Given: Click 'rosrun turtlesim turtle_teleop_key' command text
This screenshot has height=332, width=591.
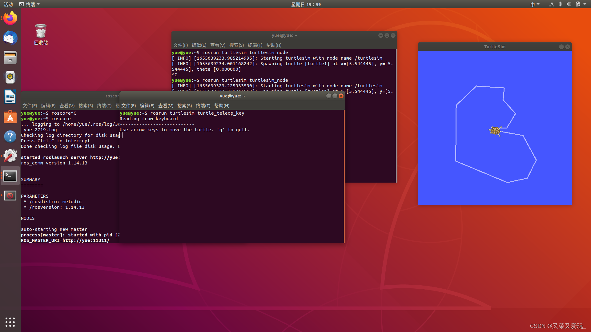Looking at the screenshot, I should point(197,113).
